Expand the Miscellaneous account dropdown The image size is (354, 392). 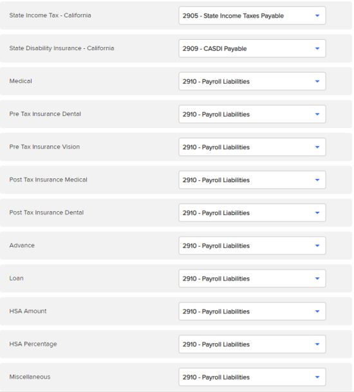tap(252, 377)
